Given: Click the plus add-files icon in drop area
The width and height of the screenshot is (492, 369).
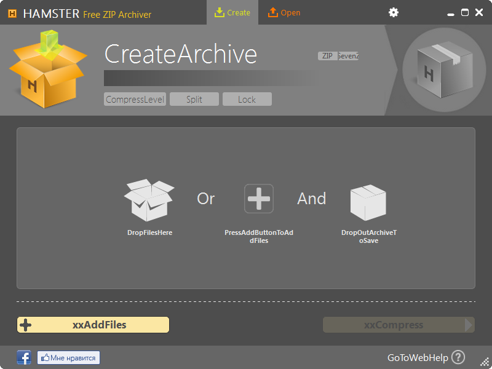Looking at the screenshot, I should 259,199.
